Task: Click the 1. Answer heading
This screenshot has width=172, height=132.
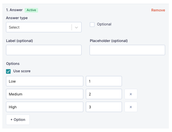Action: point(14,10)
